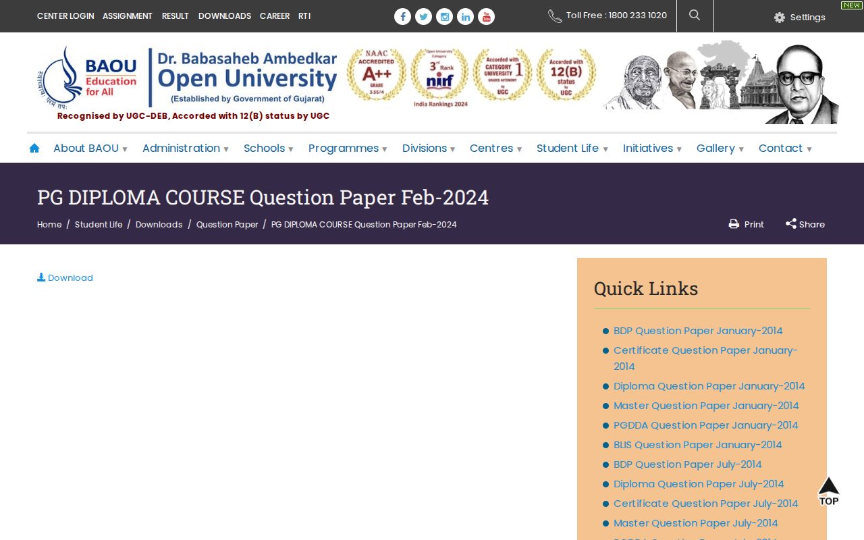This screenshot has width=864, height=540.
Task: Expand the Centres menu
Action: click(x=495, y=148)
